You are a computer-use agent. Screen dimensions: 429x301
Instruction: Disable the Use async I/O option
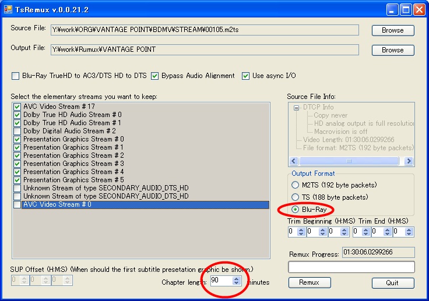tap(246, 76)
